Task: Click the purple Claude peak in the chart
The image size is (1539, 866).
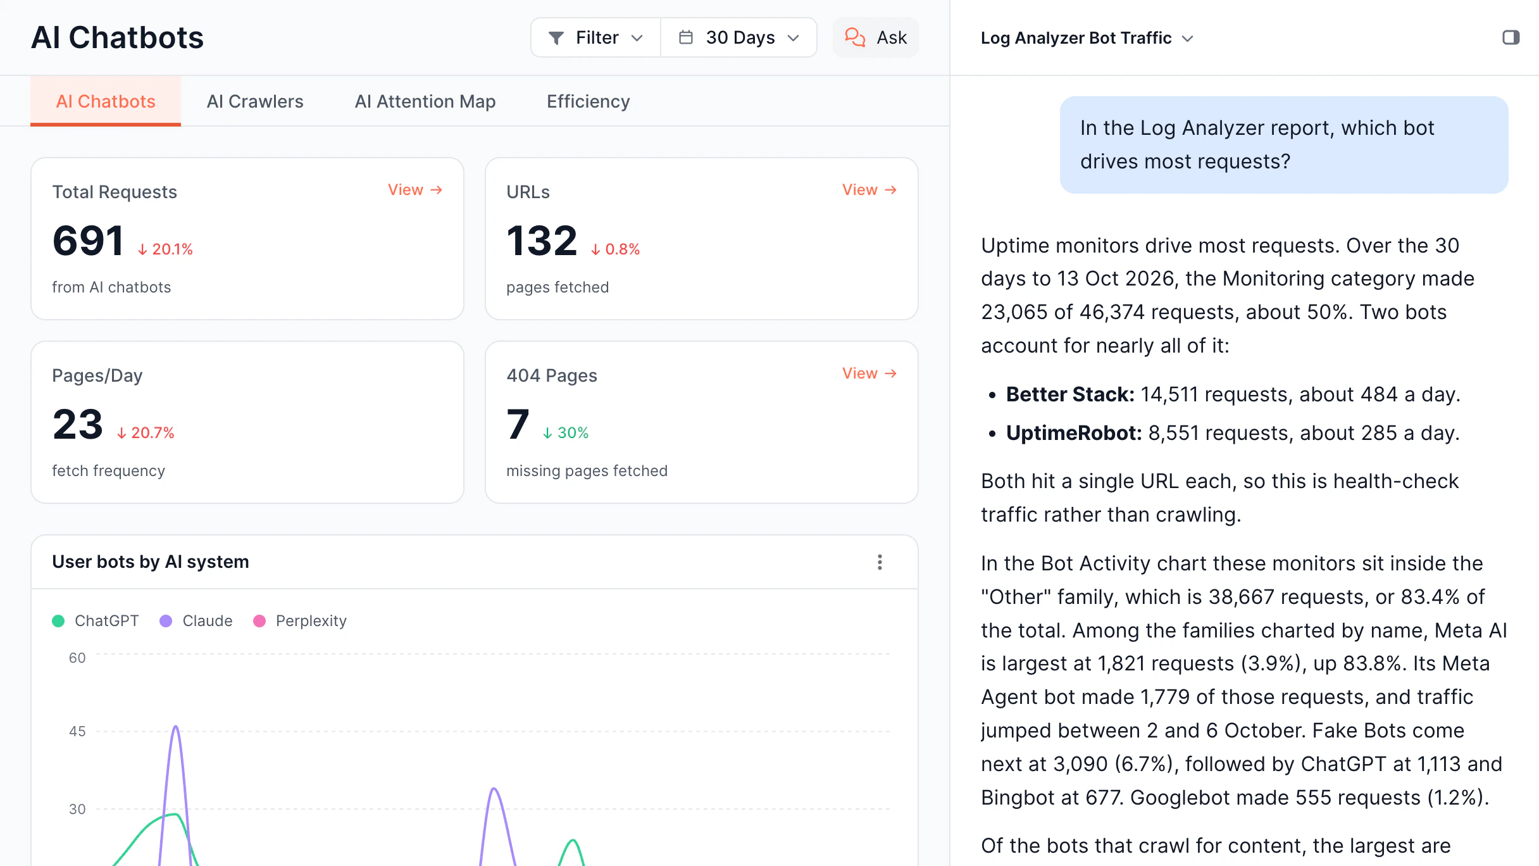Action: (x=176, y=727)
